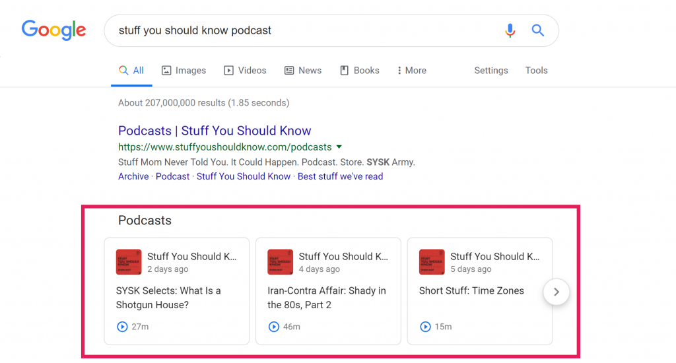
Task: Select the All results tab
Action: point(131,70)
